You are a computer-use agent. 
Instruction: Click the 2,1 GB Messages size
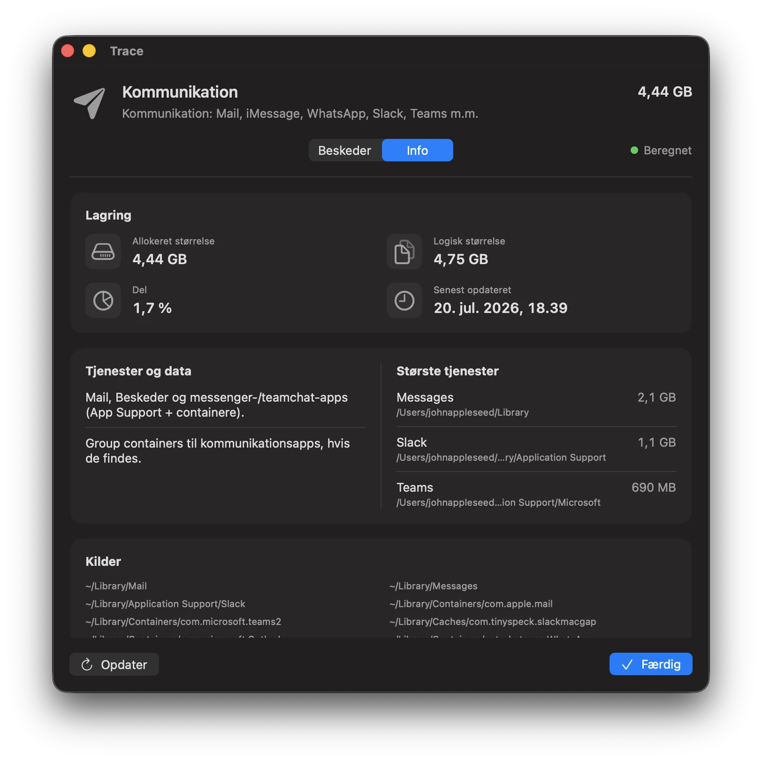[x=656, y=397]
